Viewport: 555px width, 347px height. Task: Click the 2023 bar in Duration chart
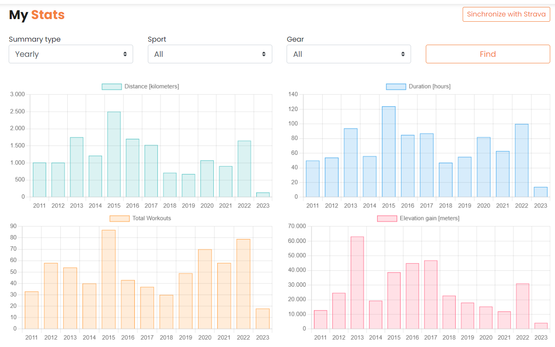click(x=541, y=192)
